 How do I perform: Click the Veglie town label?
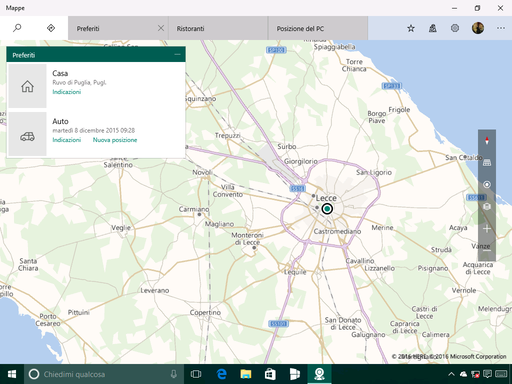coord(121,227)
